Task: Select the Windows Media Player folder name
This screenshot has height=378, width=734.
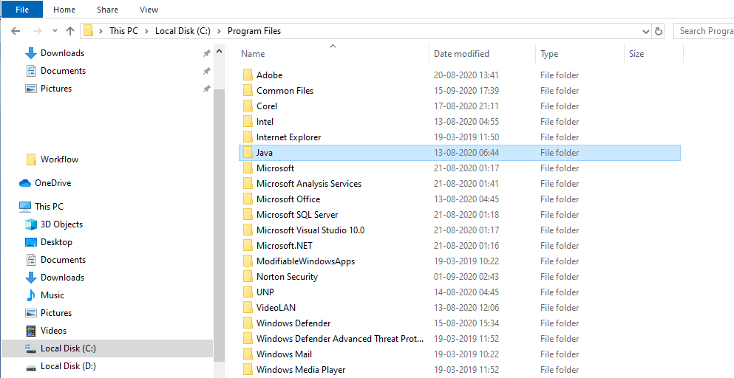Action: (301, 370)
